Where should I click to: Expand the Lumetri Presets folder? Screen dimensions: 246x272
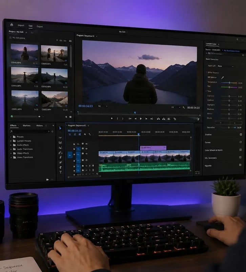tap(11, 141)
